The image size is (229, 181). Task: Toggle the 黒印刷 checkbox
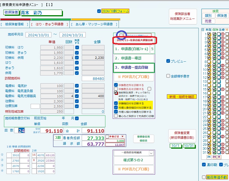click(204, 165)
